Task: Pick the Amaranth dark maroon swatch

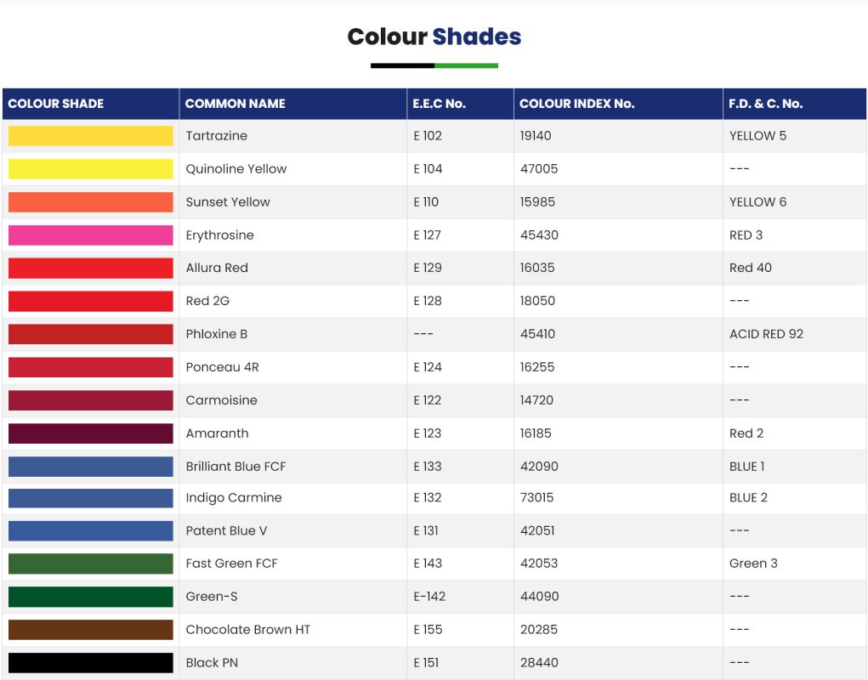Action: (90, 433)
